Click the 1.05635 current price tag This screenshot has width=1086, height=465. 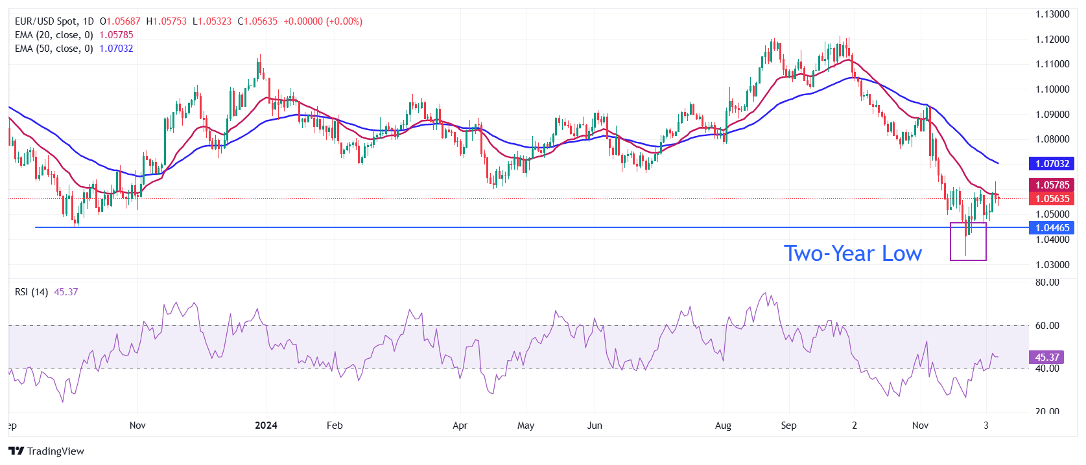(x=1051, y=199)
